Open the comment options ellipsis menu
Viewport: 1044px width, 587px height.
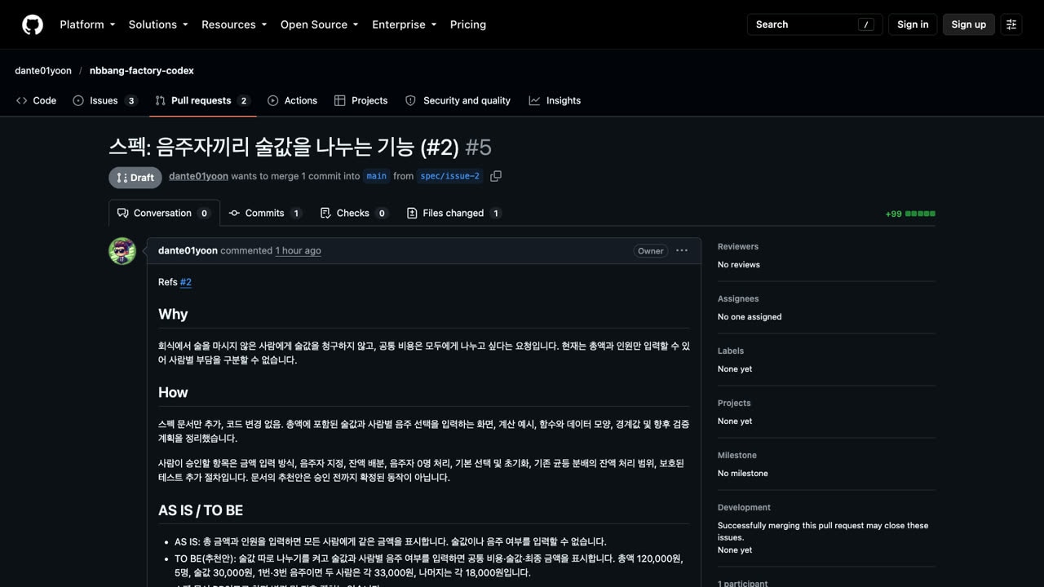pos(682,250)
